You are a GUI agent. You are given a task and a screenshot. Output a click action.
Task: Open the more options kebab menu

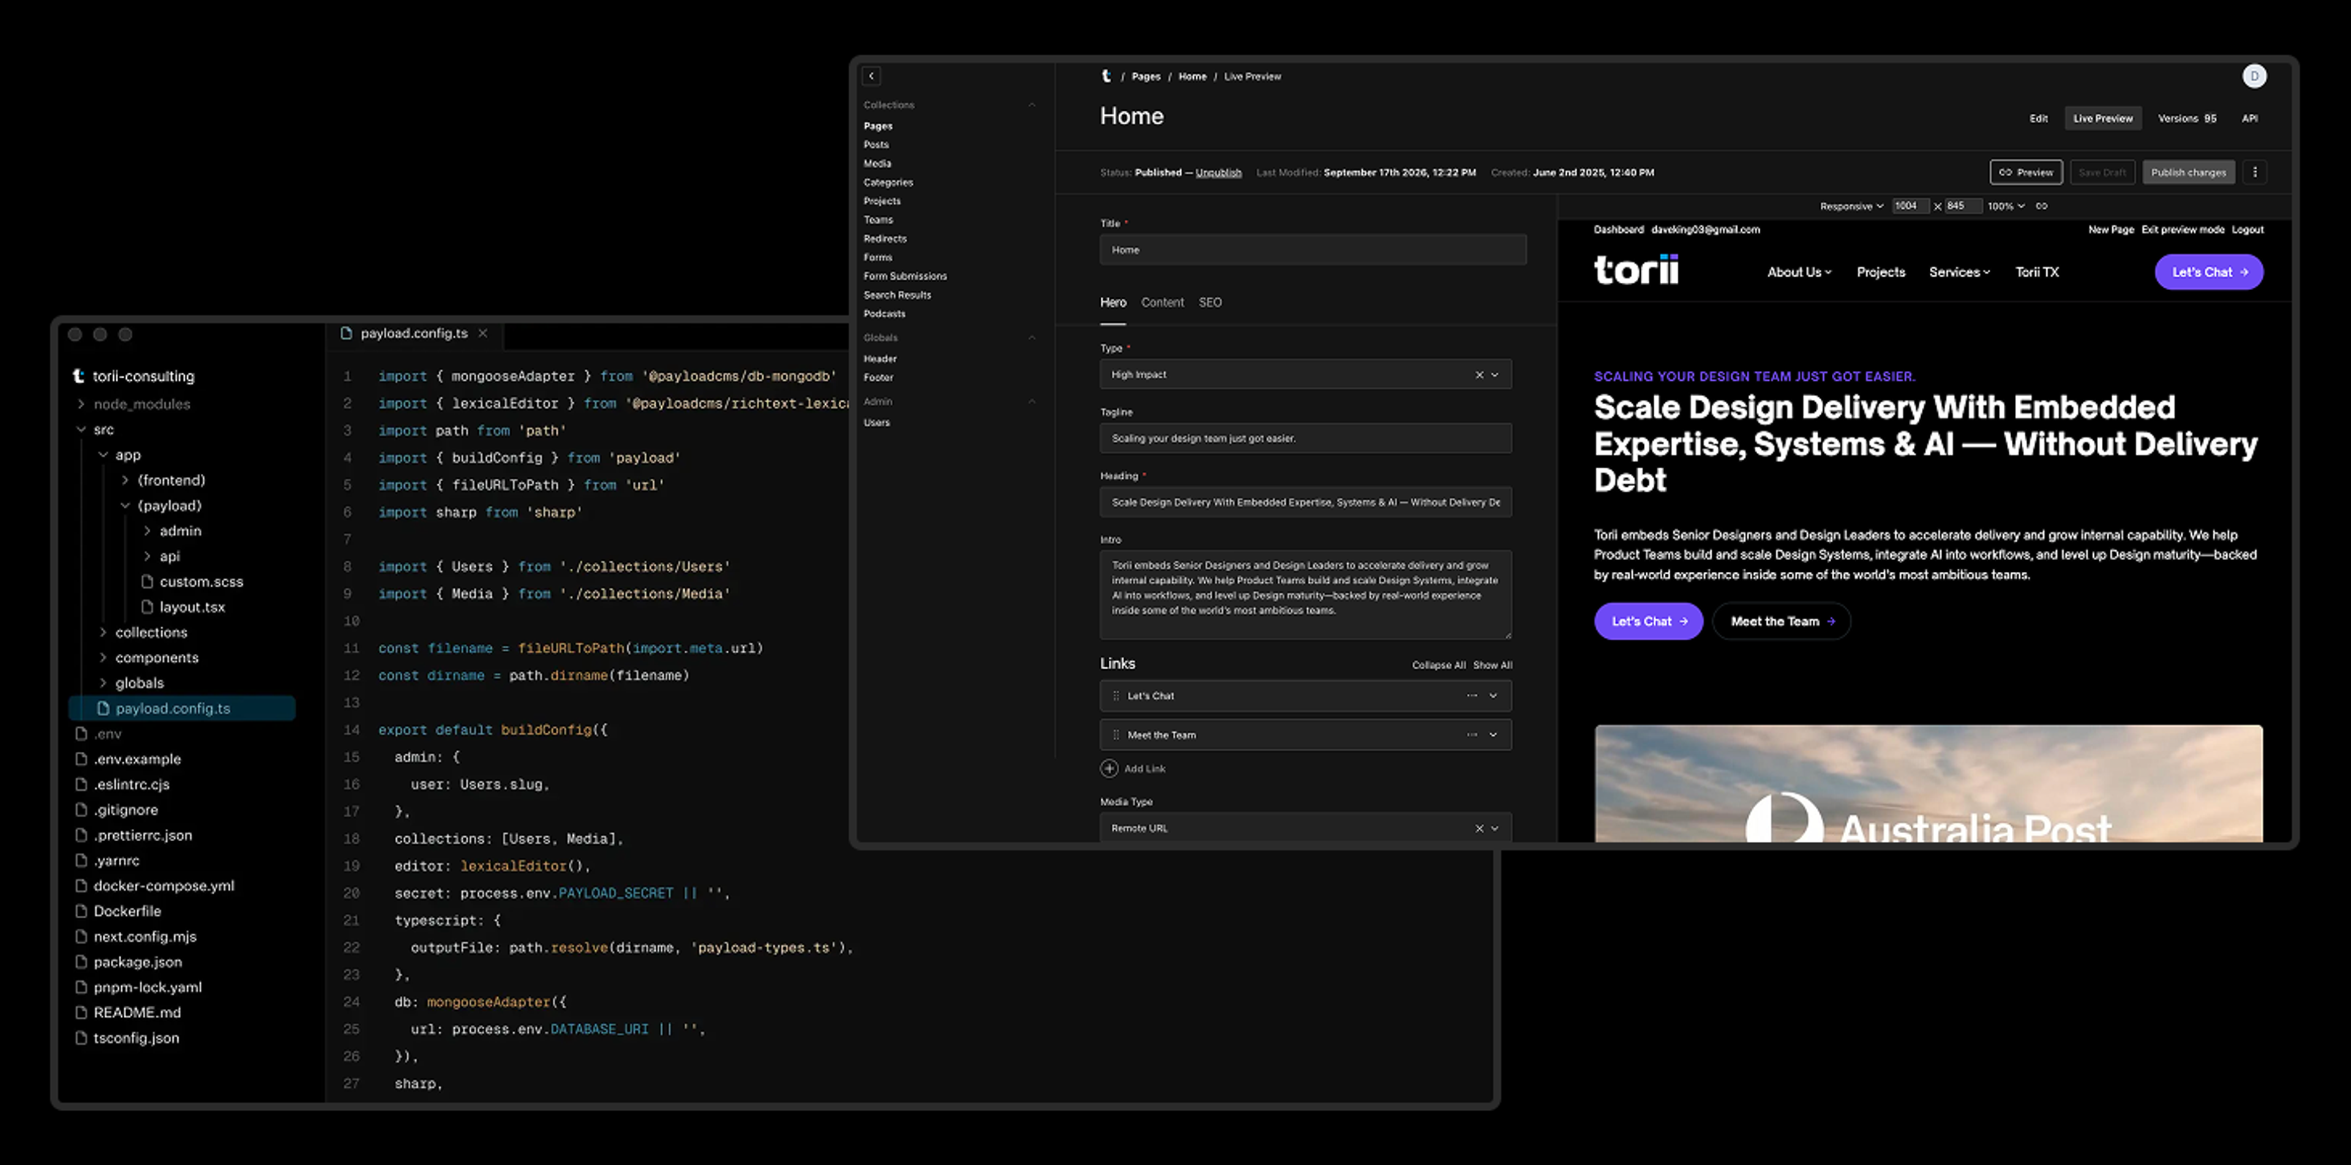pyautogui.click(x=2255, y=173)
